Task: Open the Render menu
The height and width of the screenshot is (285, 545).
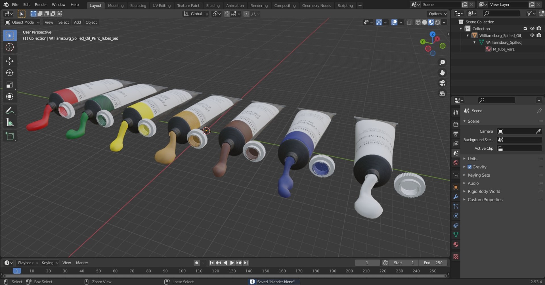Action: 41,5
